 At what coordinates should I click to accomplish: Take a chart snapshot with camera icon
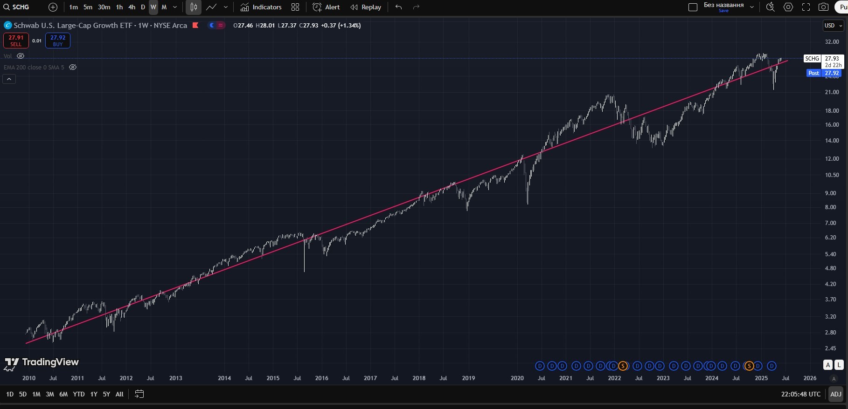point(824,7)
